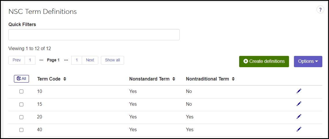Select all rows with the All button
329x139 pixels.
click(21, 78)
